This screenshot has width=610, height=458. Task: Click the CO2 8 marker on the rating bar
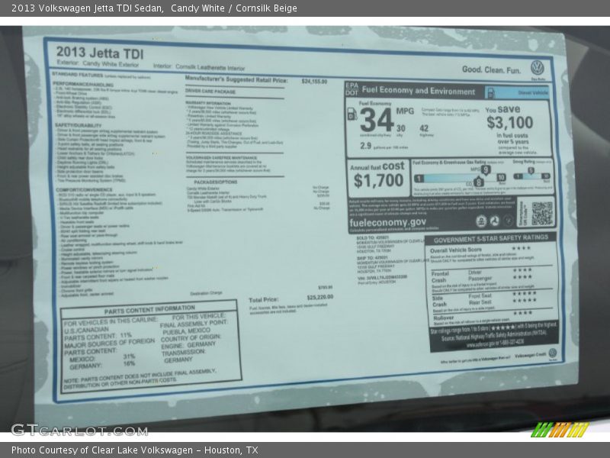479,182
